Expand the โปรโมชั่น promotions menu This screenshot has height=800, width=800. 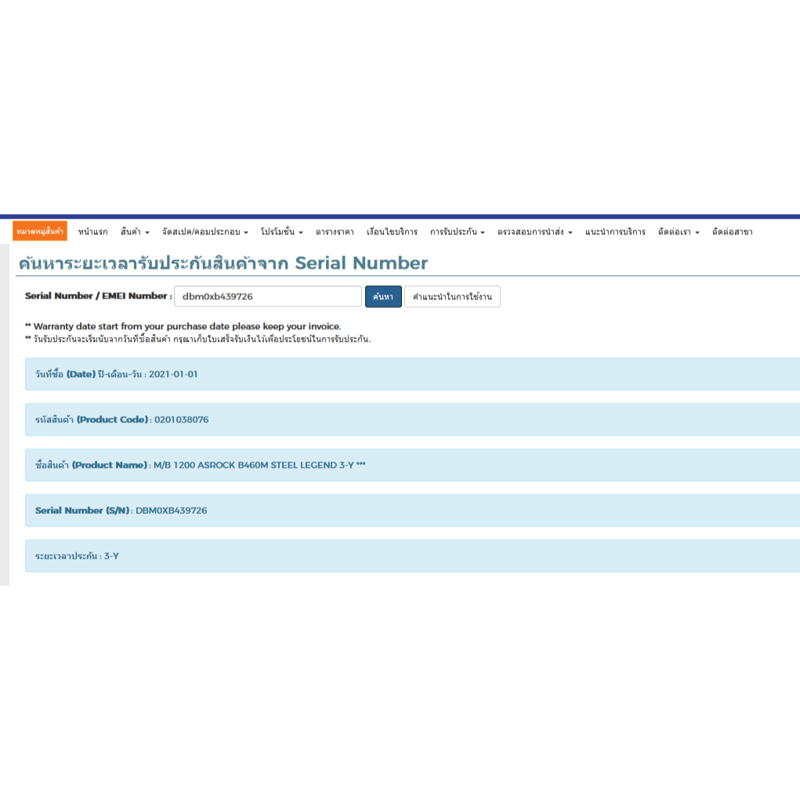click(x=281, y=232)
